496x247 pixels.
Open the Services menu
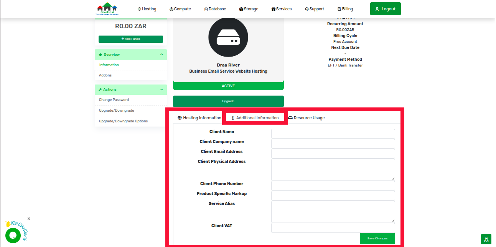pyautogui.click(x=282, y=9)
